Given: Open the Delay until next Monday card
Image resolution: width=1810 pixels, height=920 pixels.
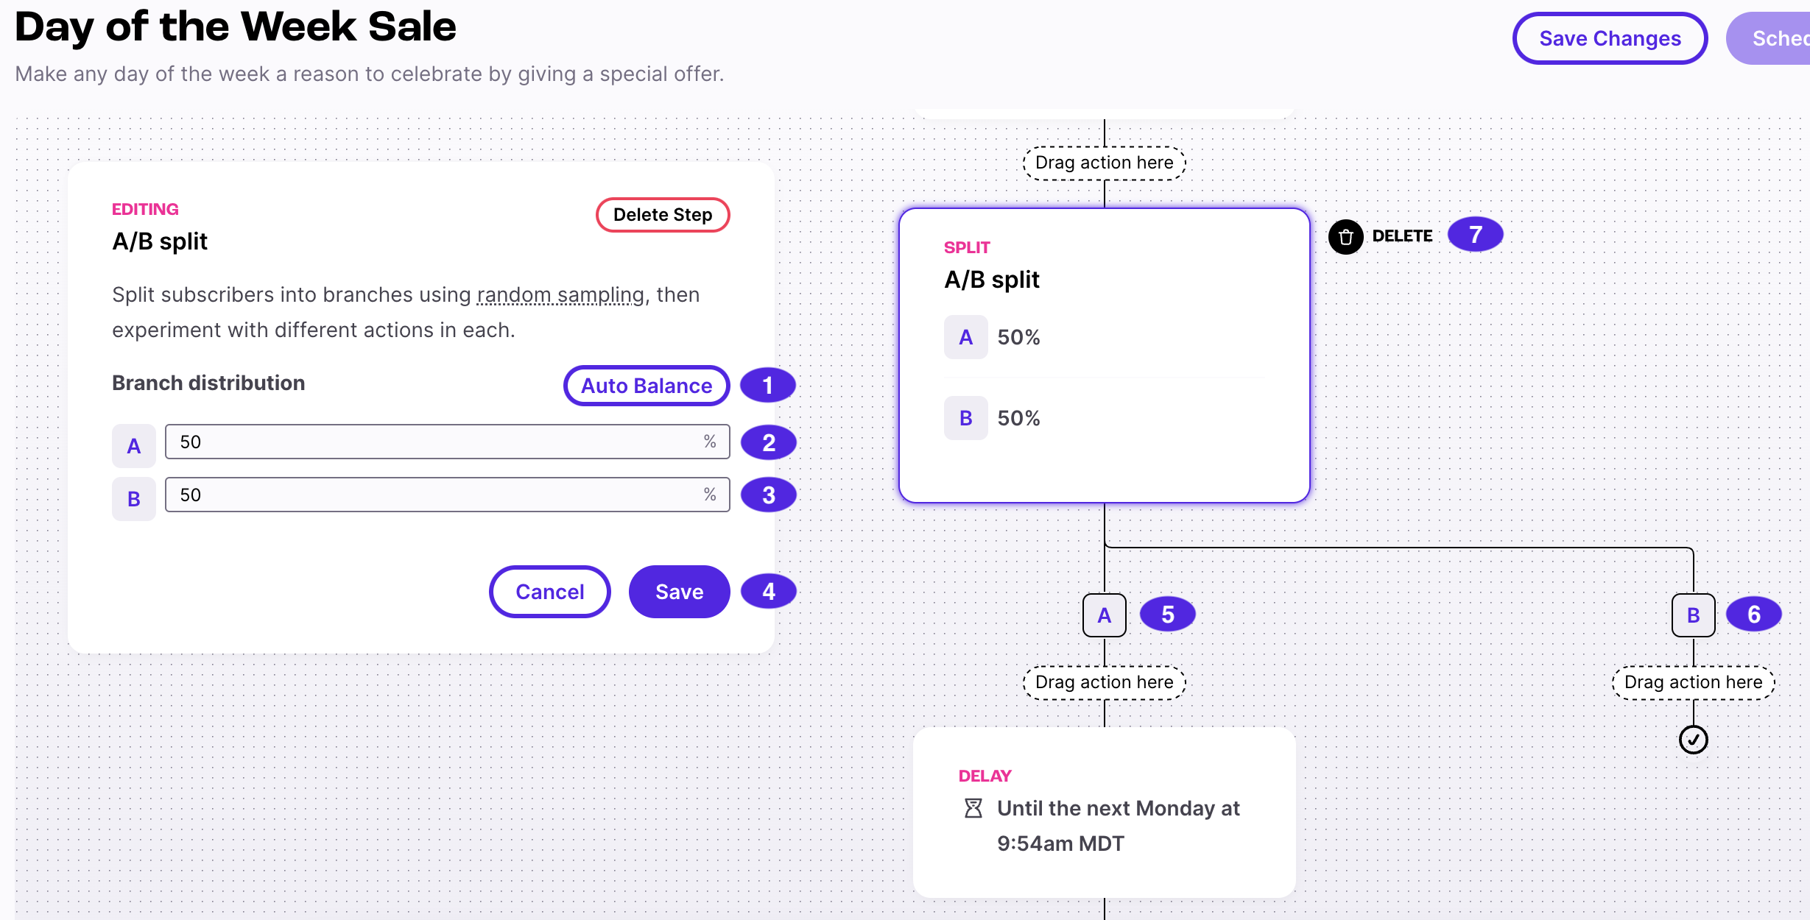Looking at the screenshot, I should [x=1104, y=813].
